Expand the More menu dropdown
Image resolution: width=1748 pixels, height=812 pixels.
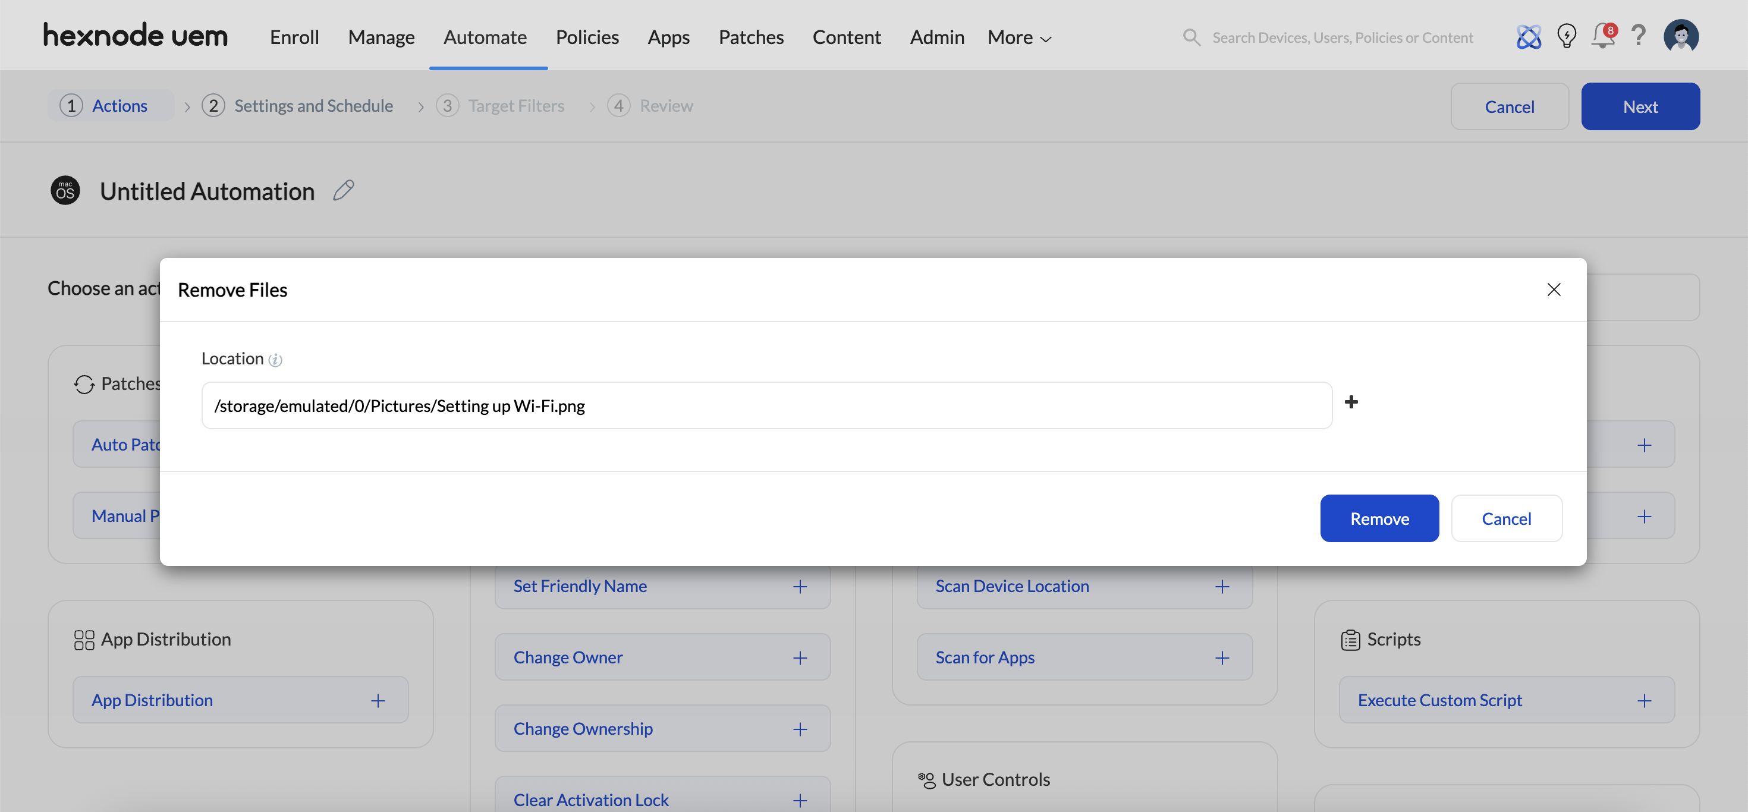tap(1018, 37)
